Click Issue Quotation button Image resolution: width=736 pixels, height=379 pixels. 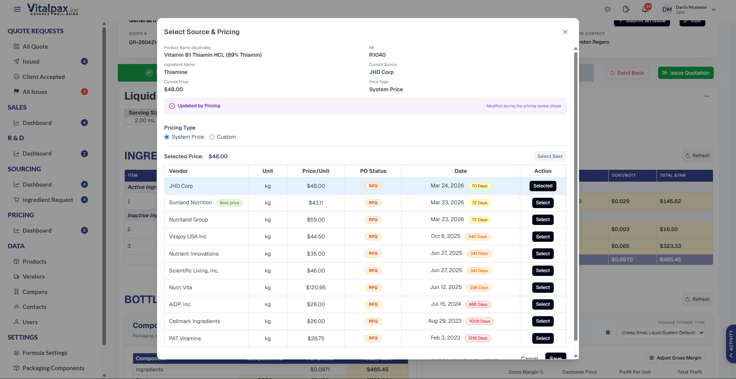click(685, 73)
